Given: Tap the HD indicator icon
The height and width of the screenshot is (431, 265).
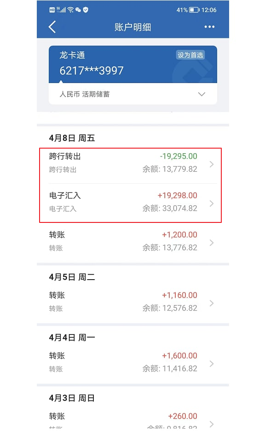Looking at the screenshot, I should 52,10.
